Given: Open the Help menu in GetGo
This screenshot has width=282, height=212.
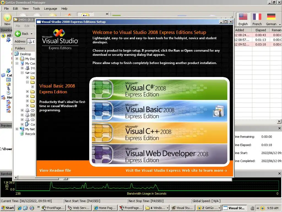Looking at the screenshot, I should 64,9.
